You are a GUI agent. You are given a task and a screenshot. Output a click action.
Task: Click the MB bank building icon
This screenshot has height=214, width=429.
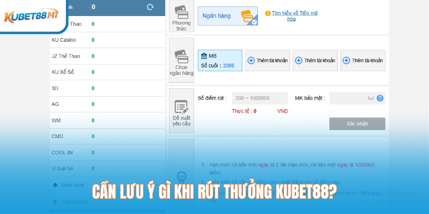204,56
